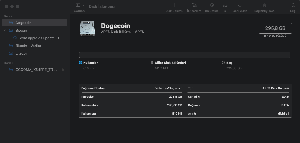Click the Geri Yükle restore icon
The width and height of the screenshot is (300, 143).
[240, 5]
